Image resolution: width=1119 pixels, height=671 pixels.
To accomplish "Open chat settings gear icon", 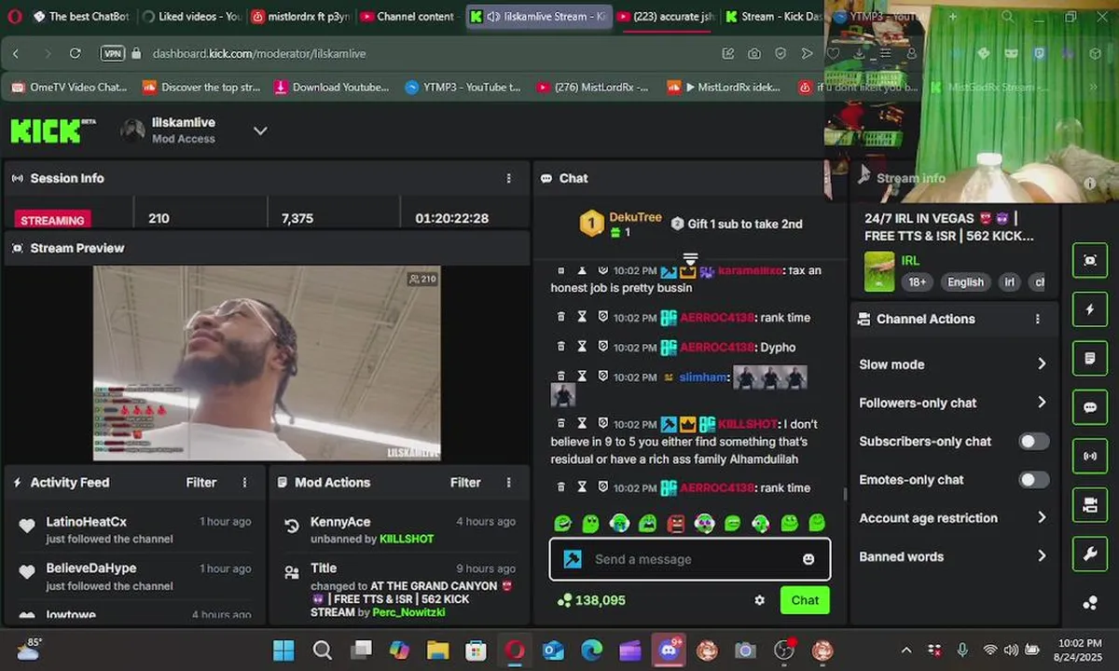I will pyautogui.click(x=760, y=600).
